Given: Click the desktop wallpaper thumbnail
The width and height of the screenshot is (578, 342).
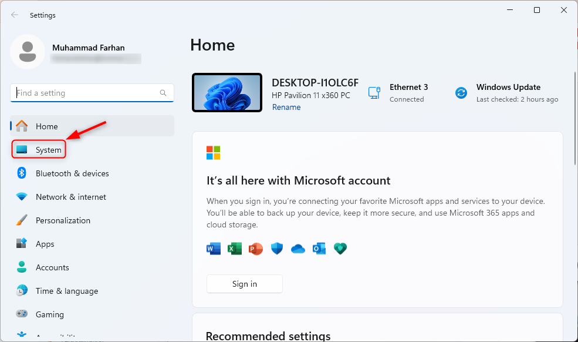Looking at the screenshot, I should point(227,92).
